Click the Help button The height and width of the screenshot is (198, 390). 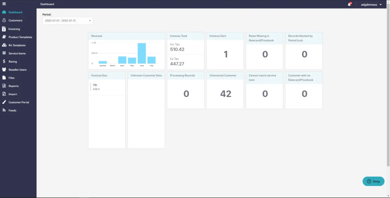(373, 181)
